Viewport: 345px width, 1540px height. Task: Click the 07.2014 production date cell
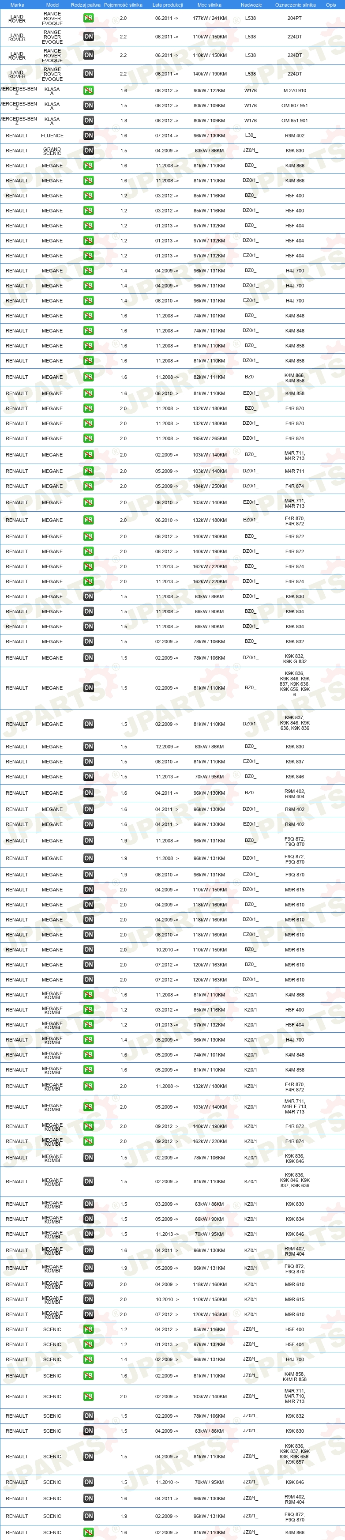click(167, 136)
